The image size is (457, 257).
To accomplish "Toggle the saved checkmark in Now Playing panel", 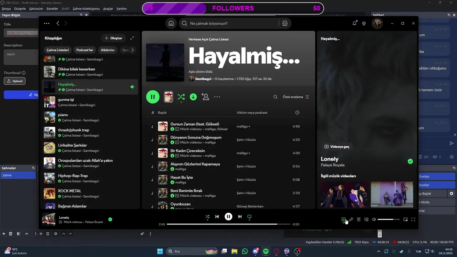I will (x=410, y=161).
